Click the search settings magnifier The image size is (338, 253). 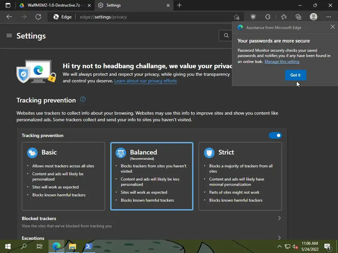[x=226, y=36]
